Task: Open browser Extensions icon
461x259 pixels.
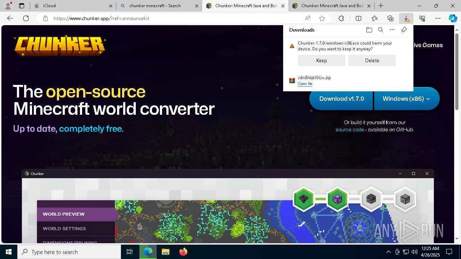Action: (x=341, y=18)
